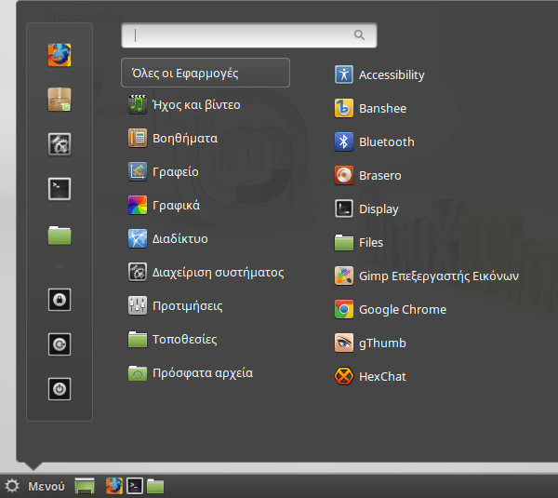Click the logout icon in sidebar
The image size is (558, 498).
point(60,344)
